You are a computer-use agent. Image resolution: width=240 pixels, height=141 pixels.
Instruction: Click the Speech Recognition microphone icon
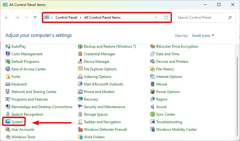click(x=8, y=114)
